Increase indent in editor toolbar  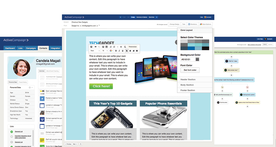[121, 47]
